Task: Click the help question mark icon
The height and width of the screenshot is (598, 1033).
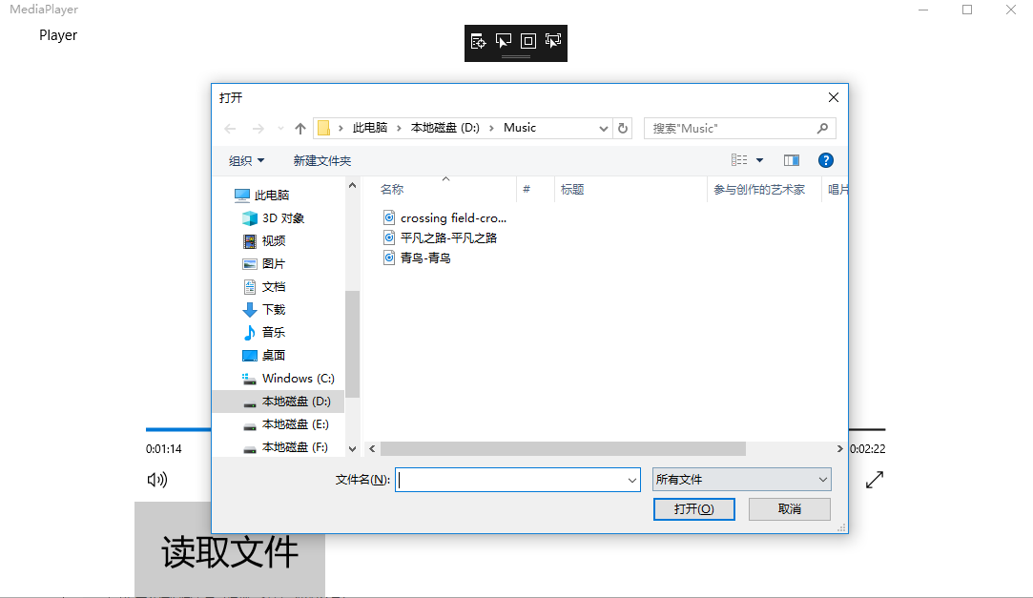Action: (x=826, y=160)
